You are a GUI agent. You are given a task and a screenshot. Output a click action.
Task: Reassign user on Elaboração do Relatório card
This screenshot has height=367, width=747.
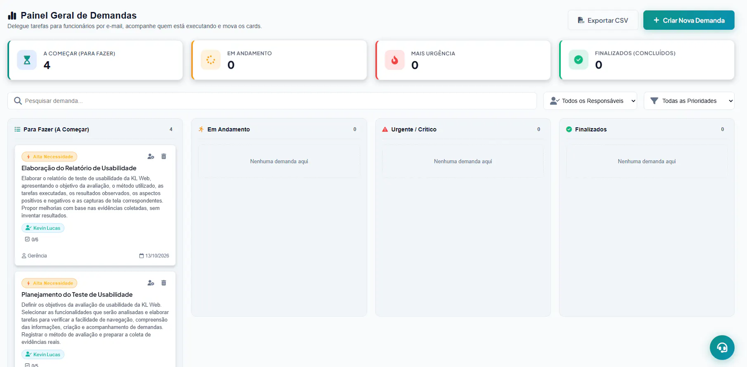(151, 156)
